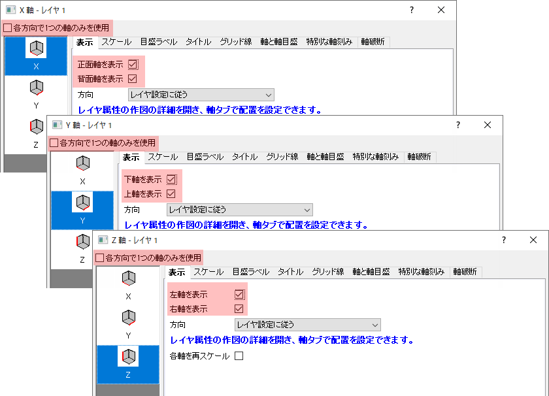Viewport: 549px width, 396px height.
Task: Open グリッド線 tab in Z軸 dialog
Action: tap(328, 272)
